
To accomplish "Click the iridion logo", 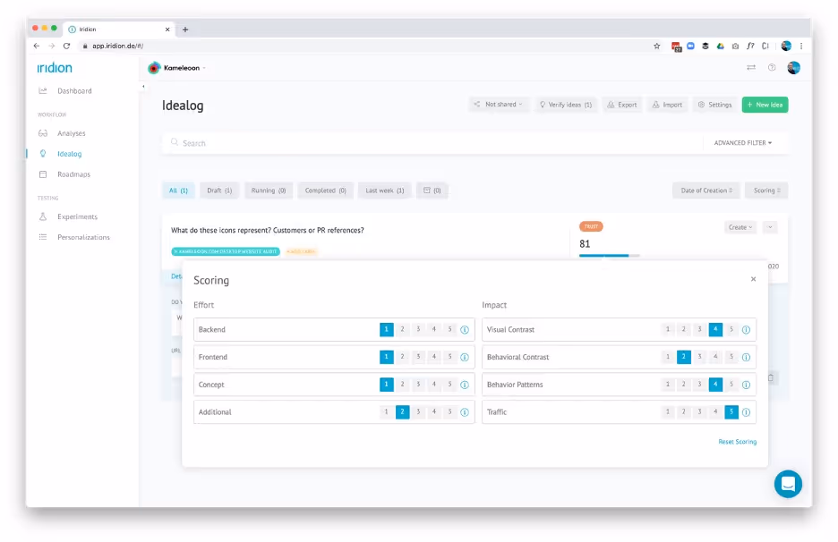I will (55, 68).
